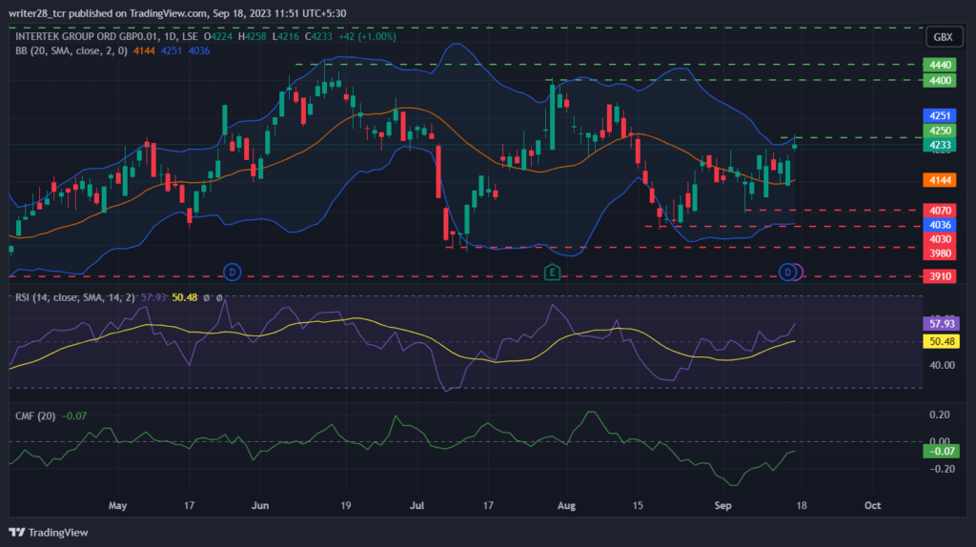
Task: Click the dividend D marker near September 18
Action: click(x=788, y=272)
